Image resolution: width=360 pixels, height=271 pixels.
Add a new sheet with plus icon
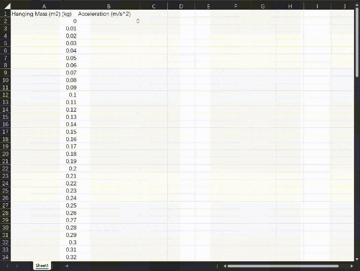coord(67,266)
